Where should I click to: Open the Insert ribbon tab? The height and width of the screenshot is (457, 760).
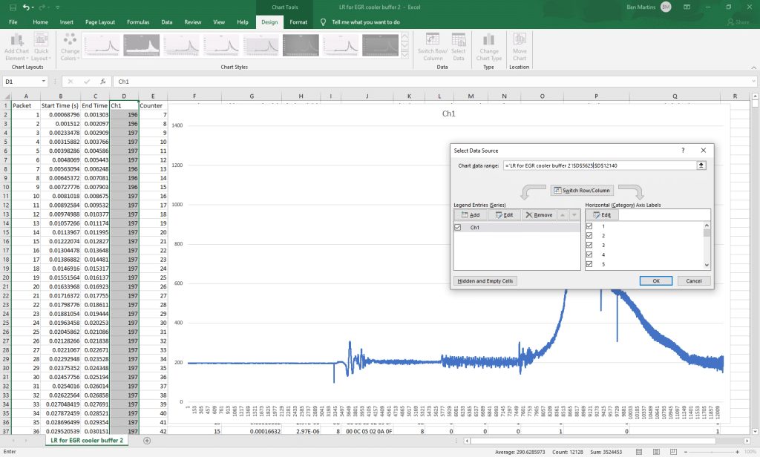point(66,22)
